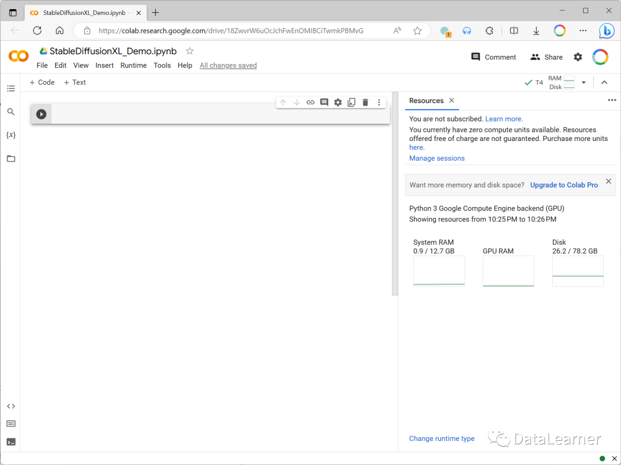Move cell up arrow in cell toolbar
This screenshot has width=621, height=465.
(x=283, y=102)
